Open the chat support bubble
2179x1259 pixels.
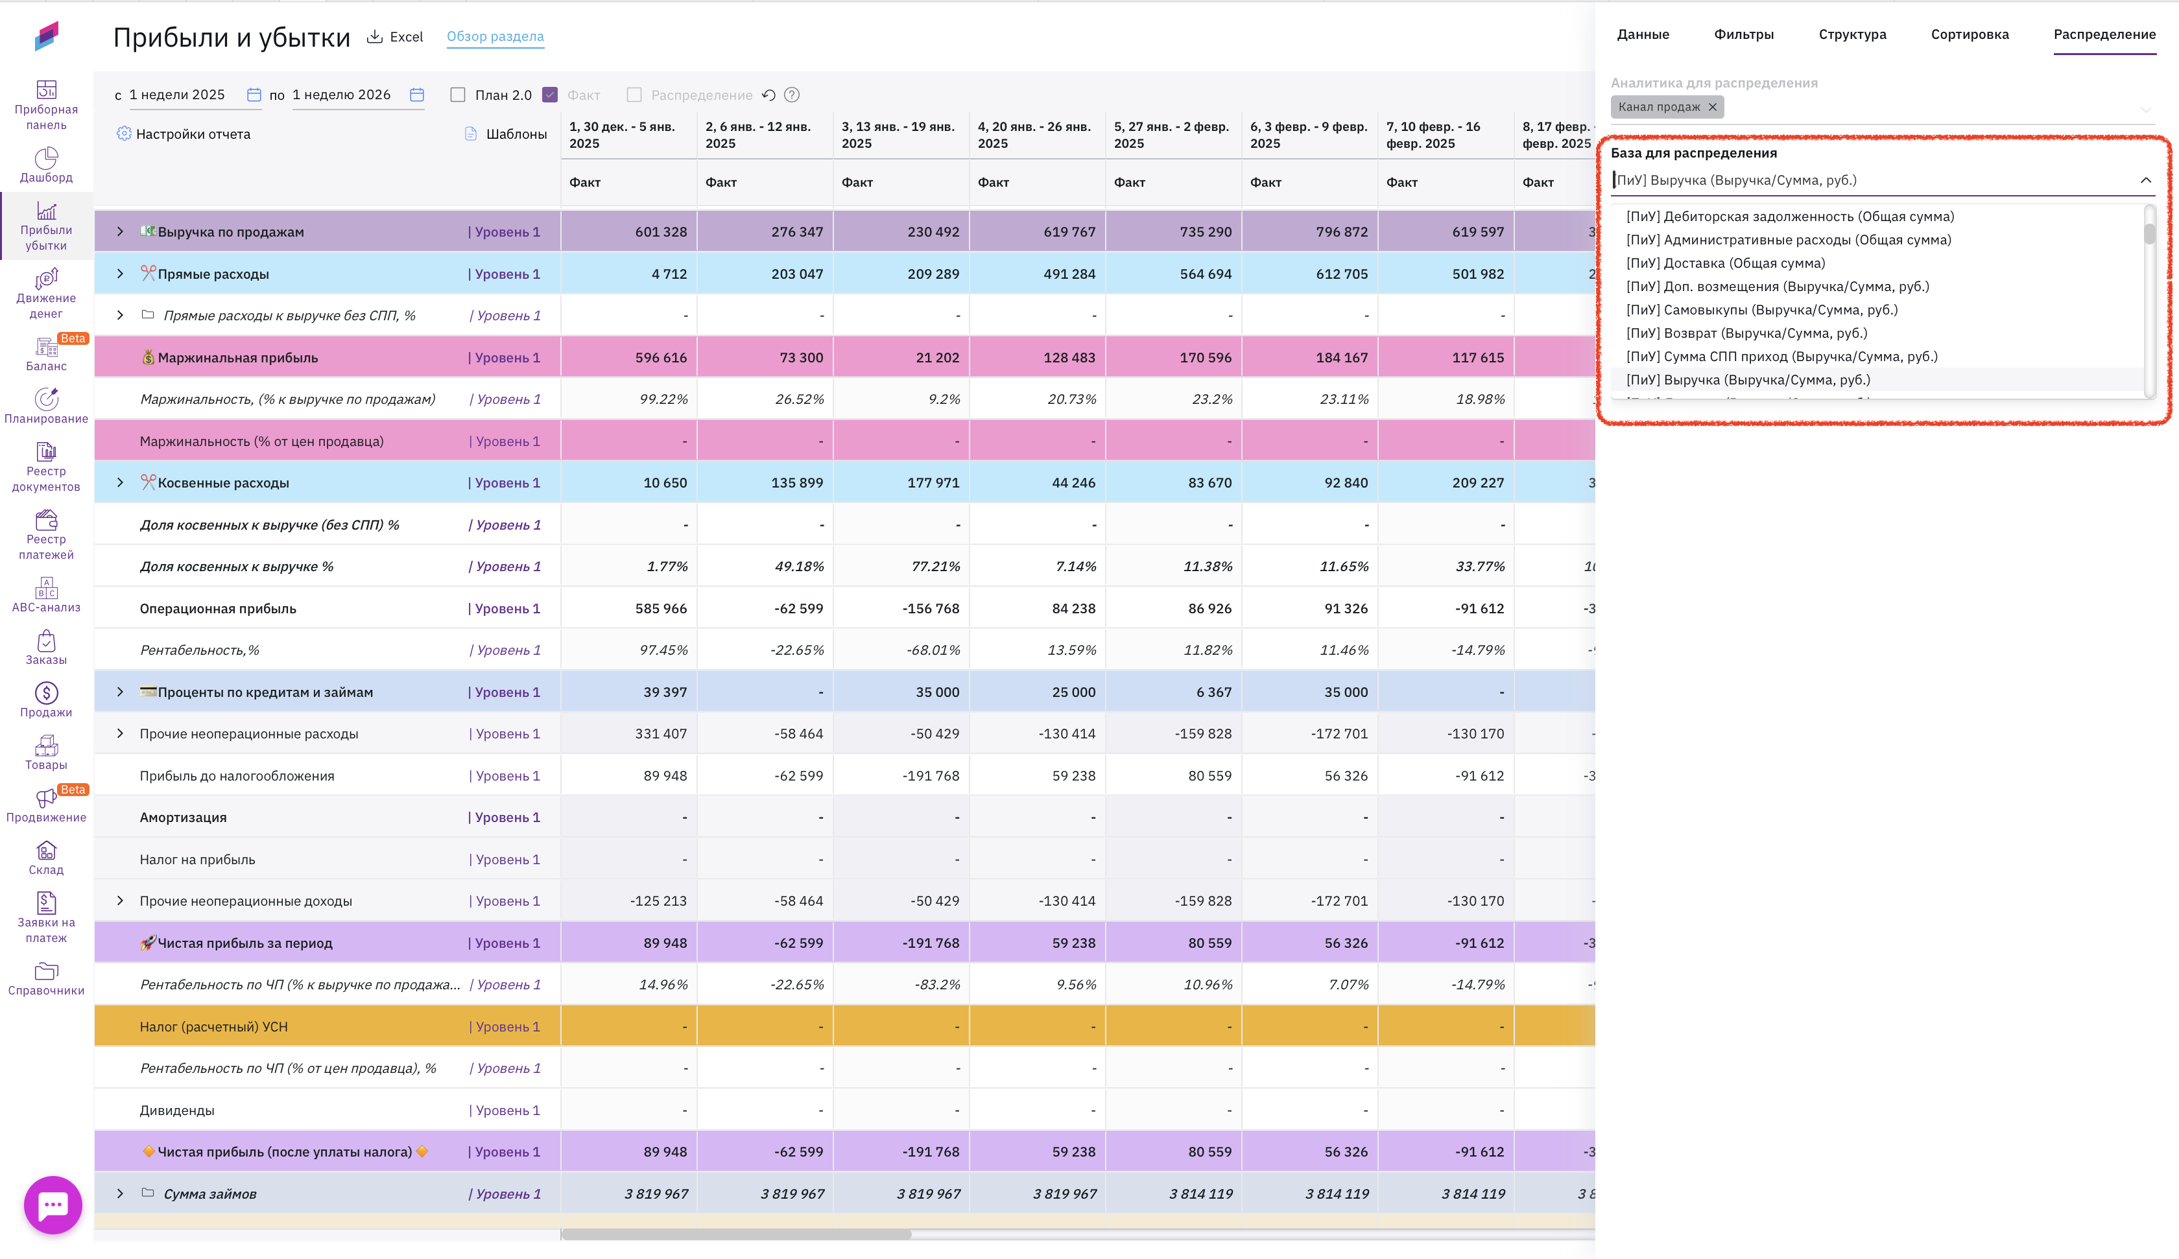pyautogui.click(x=53, y=1205)
